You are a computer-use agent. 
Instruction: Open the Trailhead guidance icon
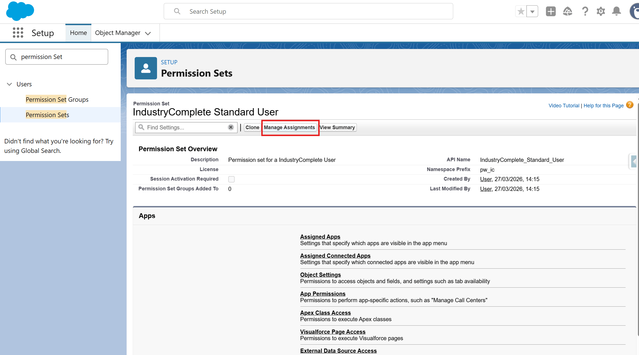click(x=567, y=11)
